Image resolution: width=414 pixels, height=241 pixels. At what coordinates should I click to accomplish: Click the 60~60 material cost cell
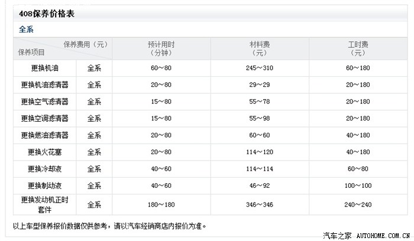(x=260, y=135)
